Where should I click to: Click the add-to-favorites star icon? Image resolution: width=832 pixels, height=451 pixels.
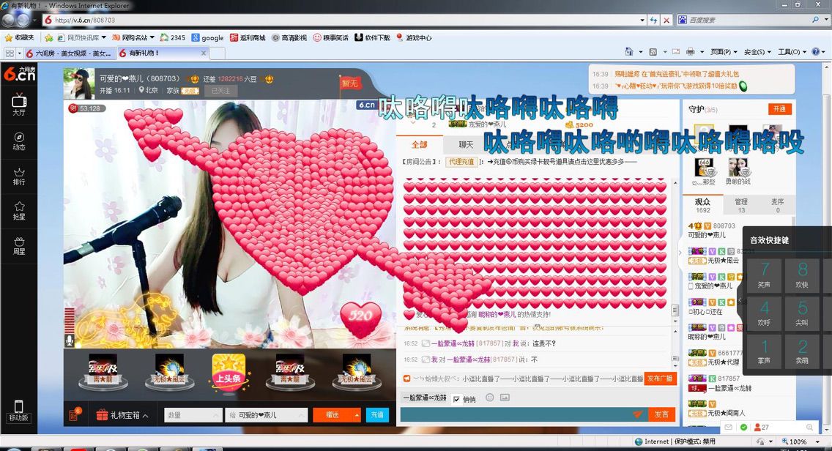coord(49,37)
